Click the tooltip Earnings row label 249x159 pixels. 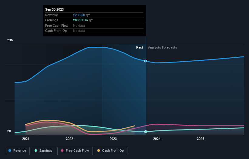point(52,20)
